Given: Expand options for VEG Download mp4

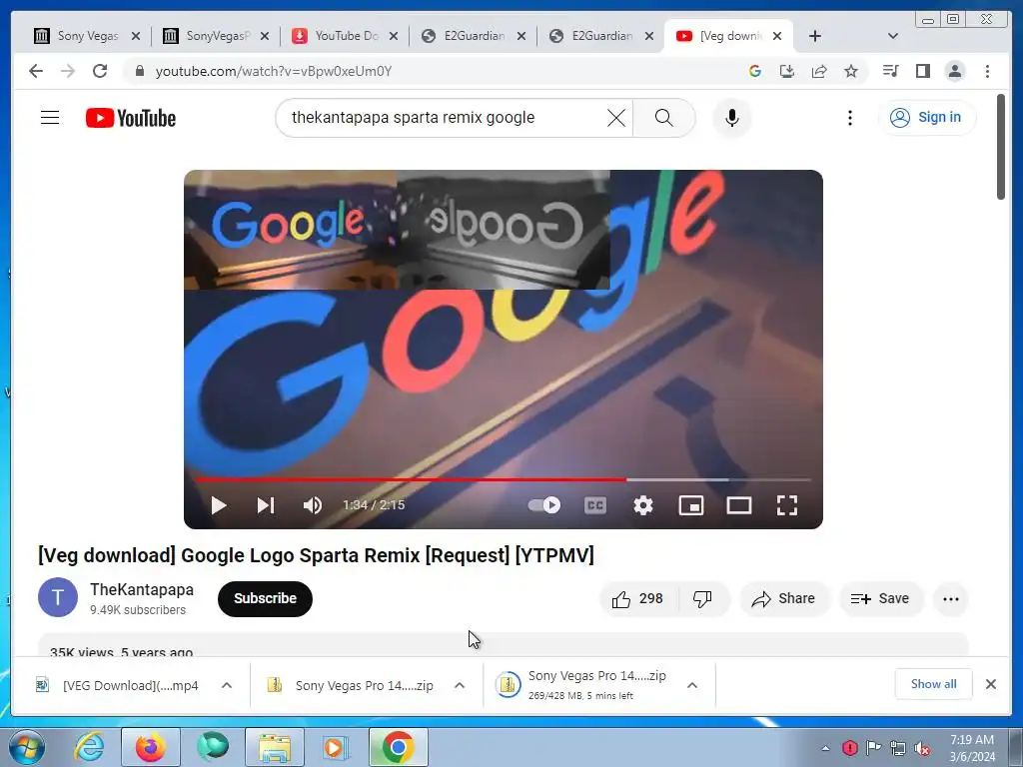Looking at the screenshot, I should tap(227, 685).
